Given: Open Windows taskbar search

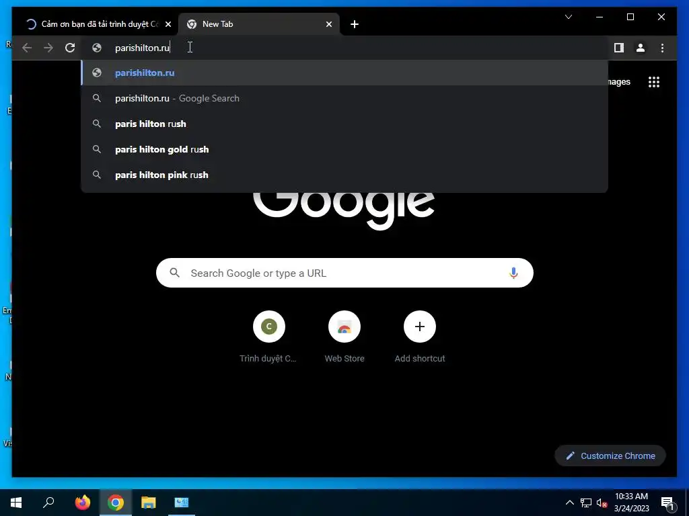Looking at the screenshot, I should tap(48, 503).
